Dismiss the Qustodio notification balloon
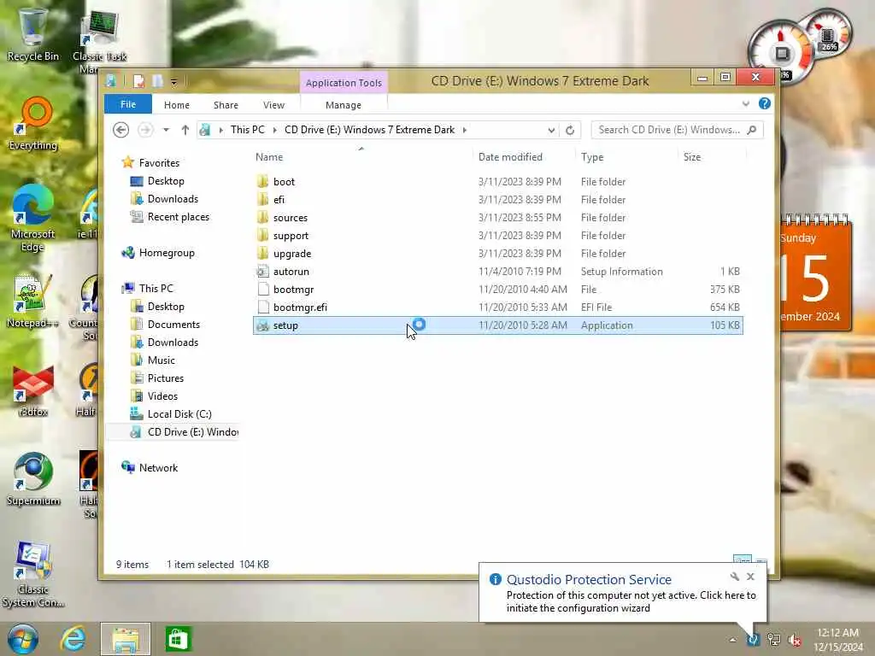Viewport: 875px width, 656px height. 750,577
